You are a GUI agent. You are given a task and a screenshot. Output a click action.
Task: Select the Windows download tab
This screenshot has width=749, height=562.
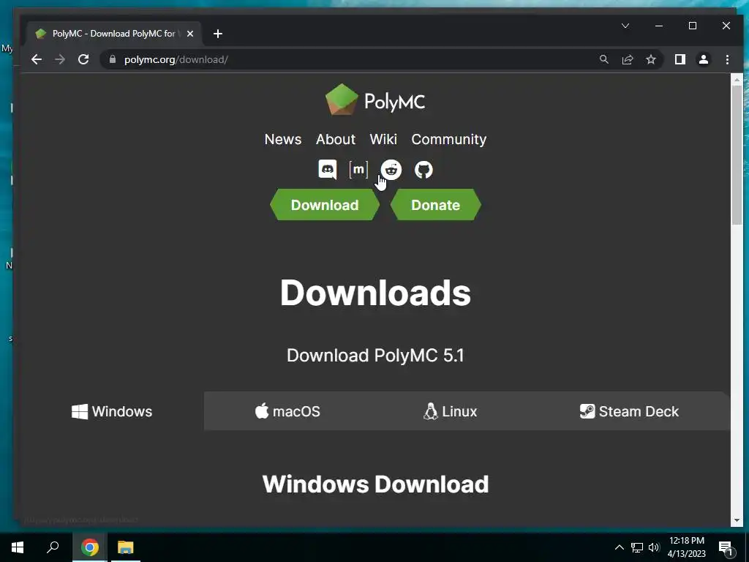click(112, 411)
